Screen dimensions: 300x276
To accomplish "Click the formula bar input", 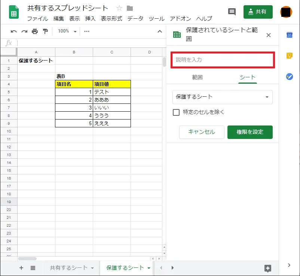I will [91, 43].
